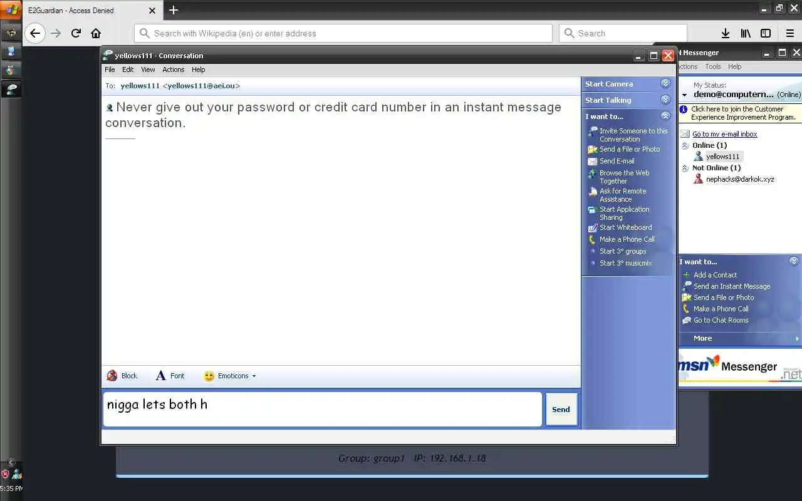Click the Browse the Web Together icon
Screen dimensions: 802x501
(x=592, y=173)
